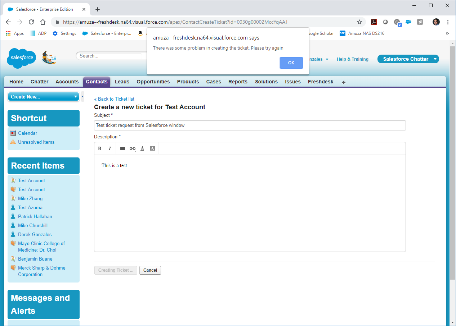Click the Calendar shortcut icon

tap(13, 133)
